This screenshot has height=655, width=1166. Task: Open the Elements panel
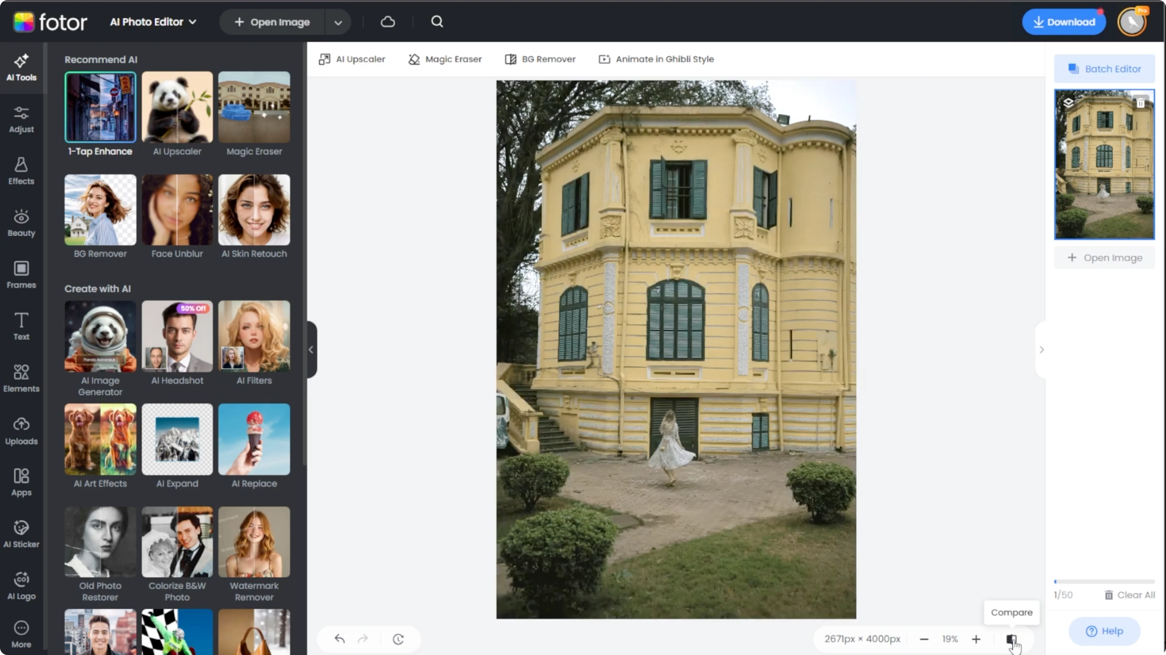[x=21, y=379]
